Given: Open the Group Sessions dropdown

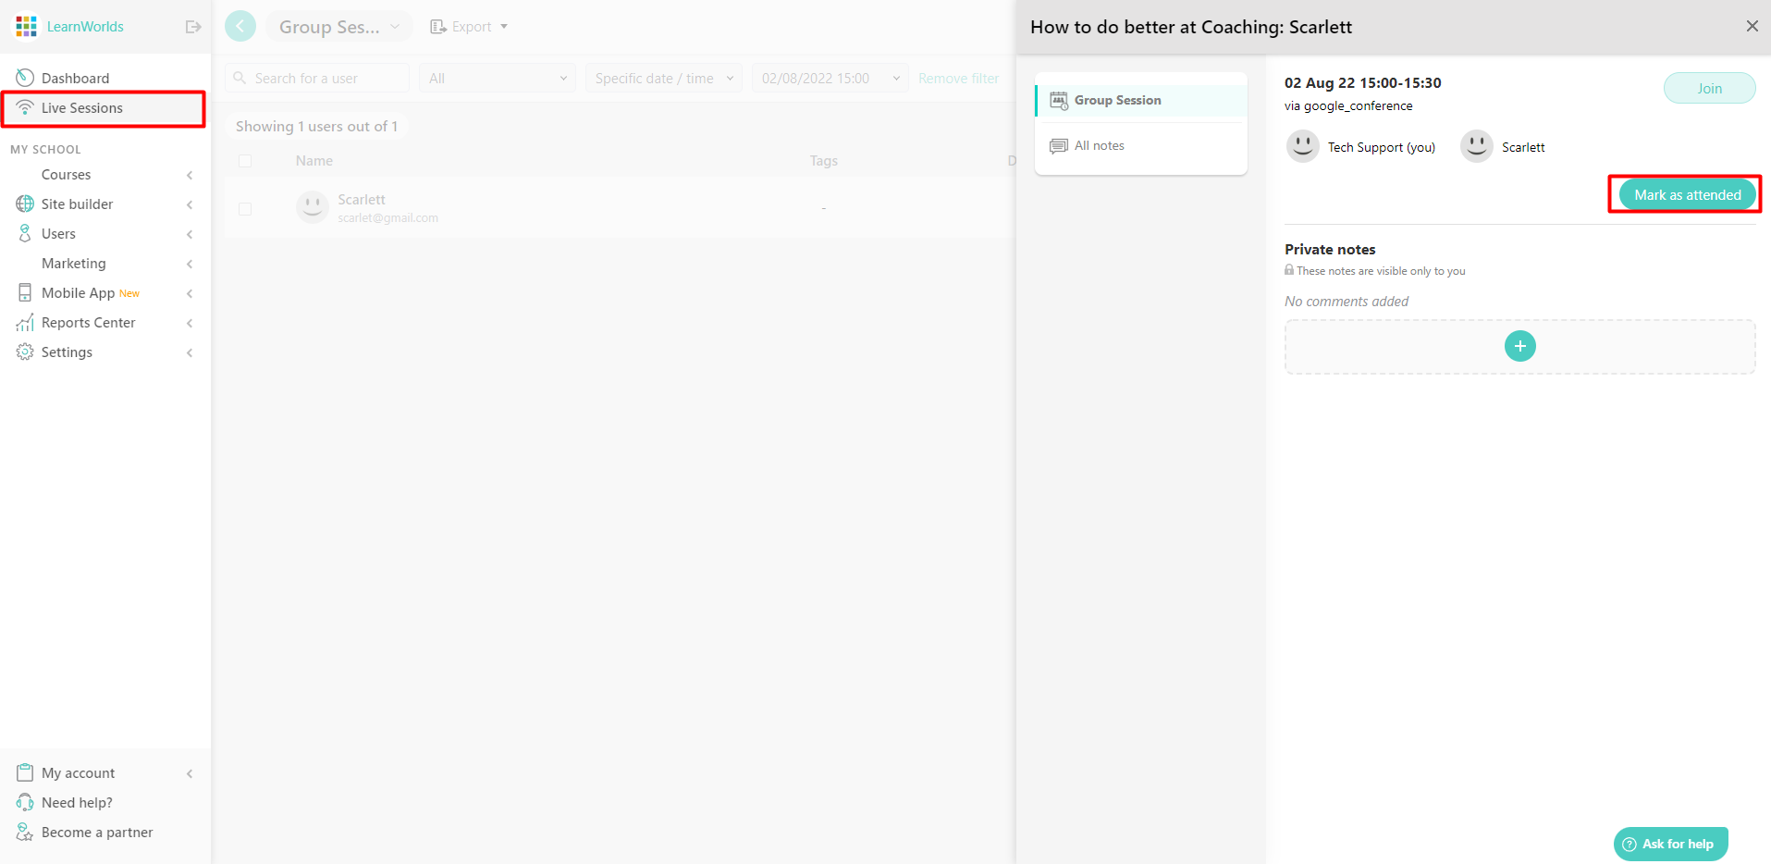Looking at the screenshot, I should tap(338, 26).
